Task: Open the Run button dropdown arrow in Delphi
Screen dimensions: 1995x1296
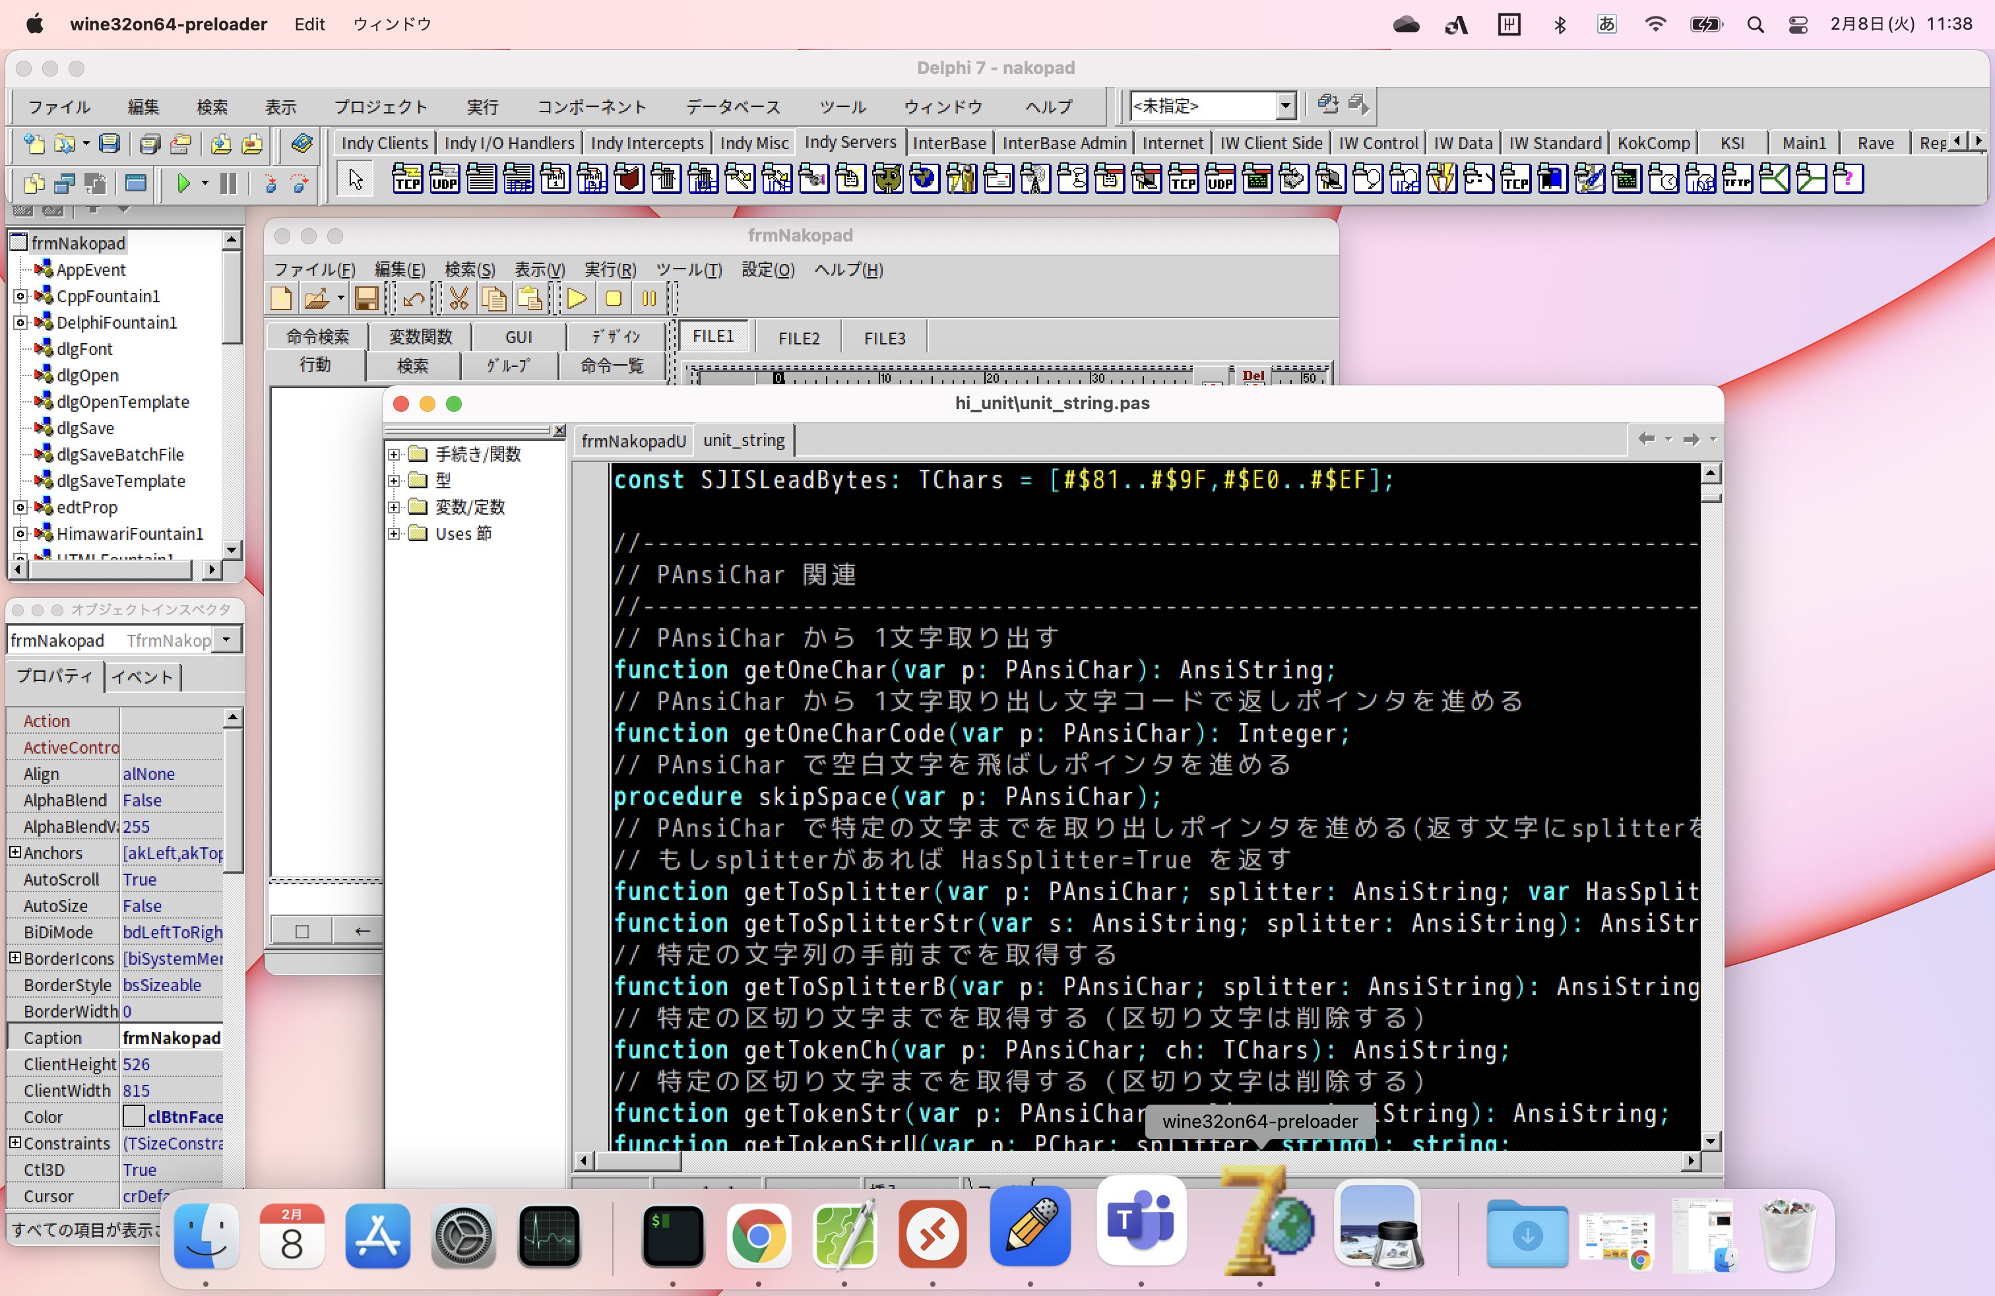Action: (x=205, y=183)
